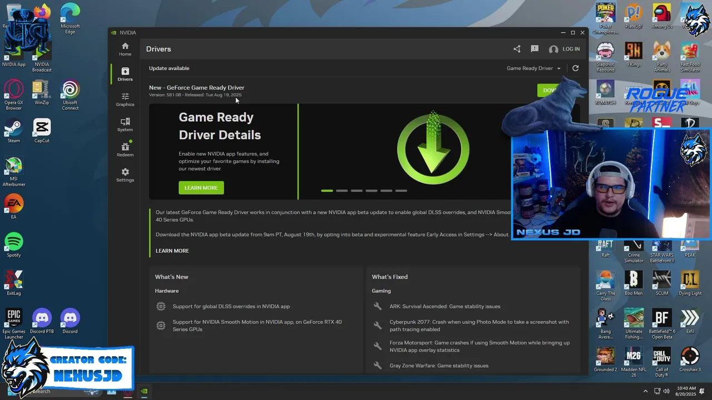Open the 9 Kings desktop shortcut

tap(634, 54)
